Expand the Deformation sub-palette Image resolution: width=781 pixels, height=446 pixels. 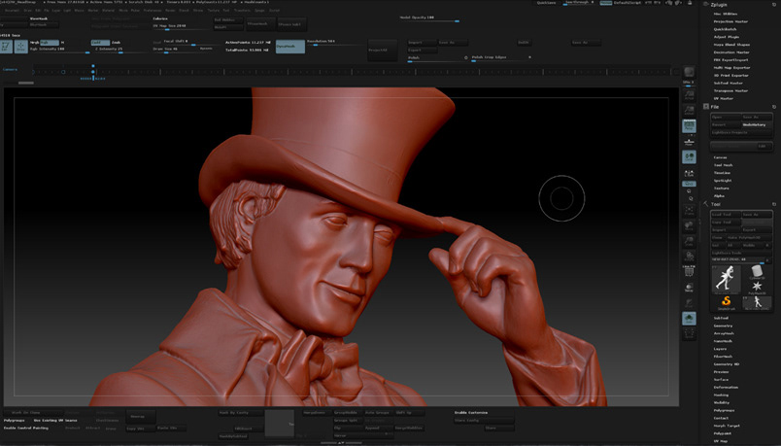point(726,387)
